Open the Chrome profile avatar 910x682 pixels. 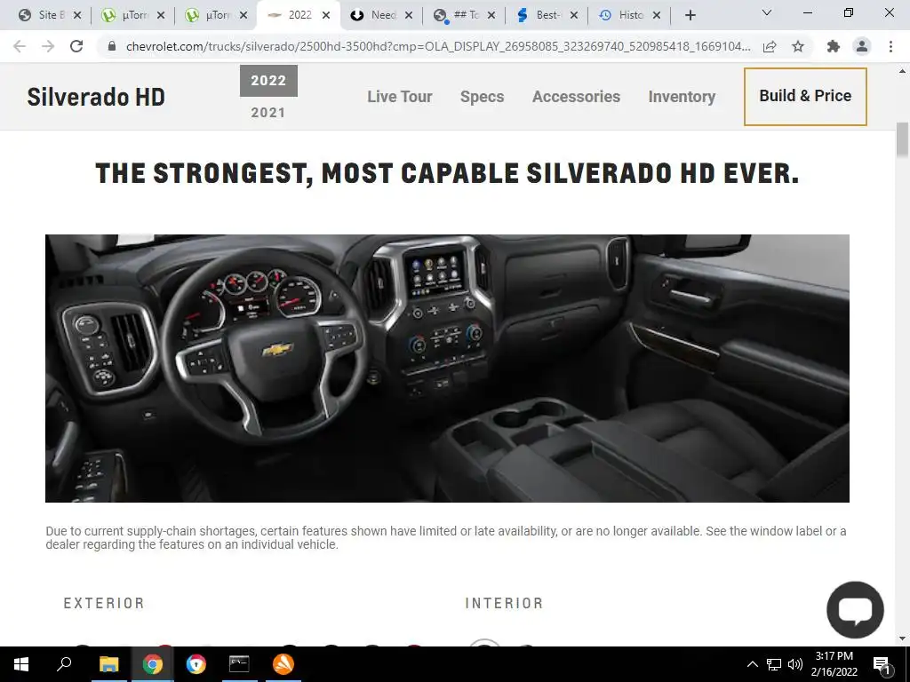coord(862,46)
